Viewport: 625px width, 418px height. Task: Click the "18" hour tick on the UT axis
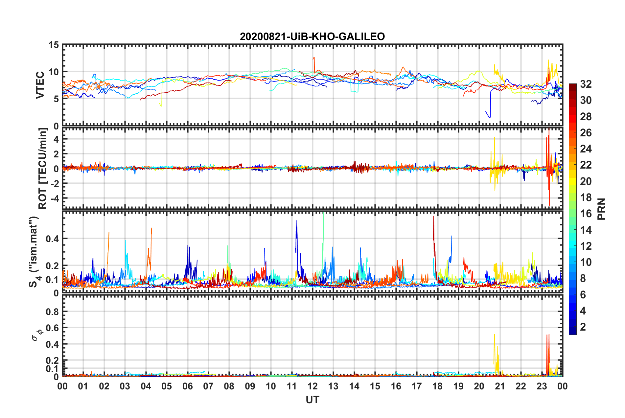pos(438,386)
